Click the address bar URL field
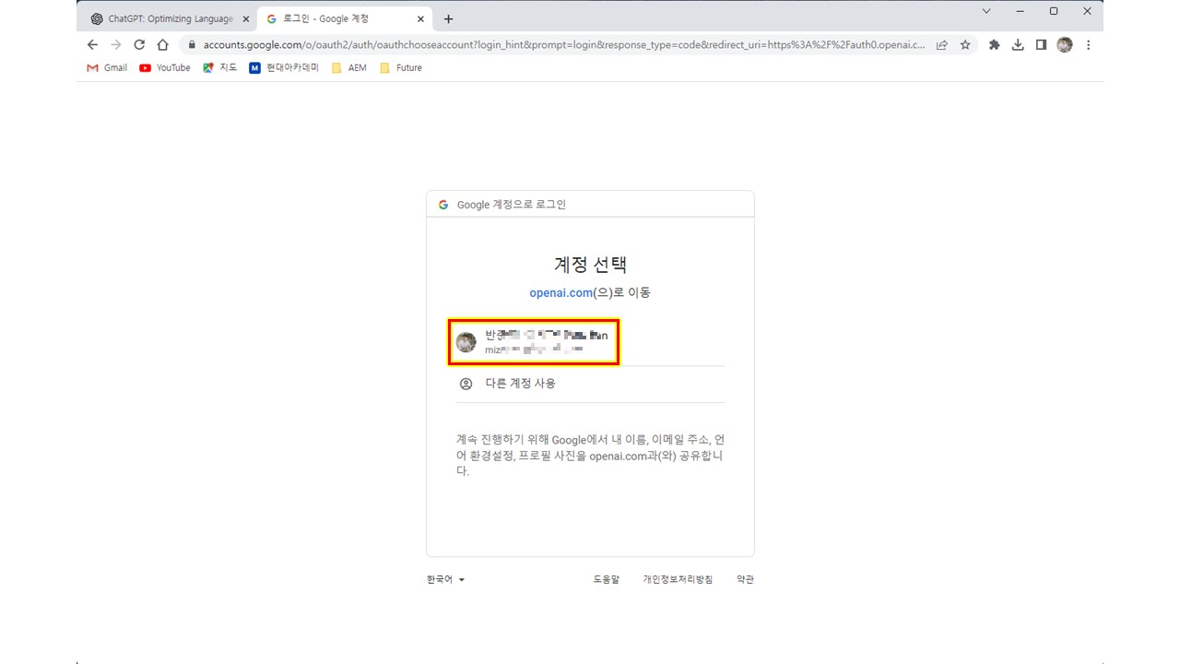The width and height of the screenshot is (1180, 664). [563, 44]
